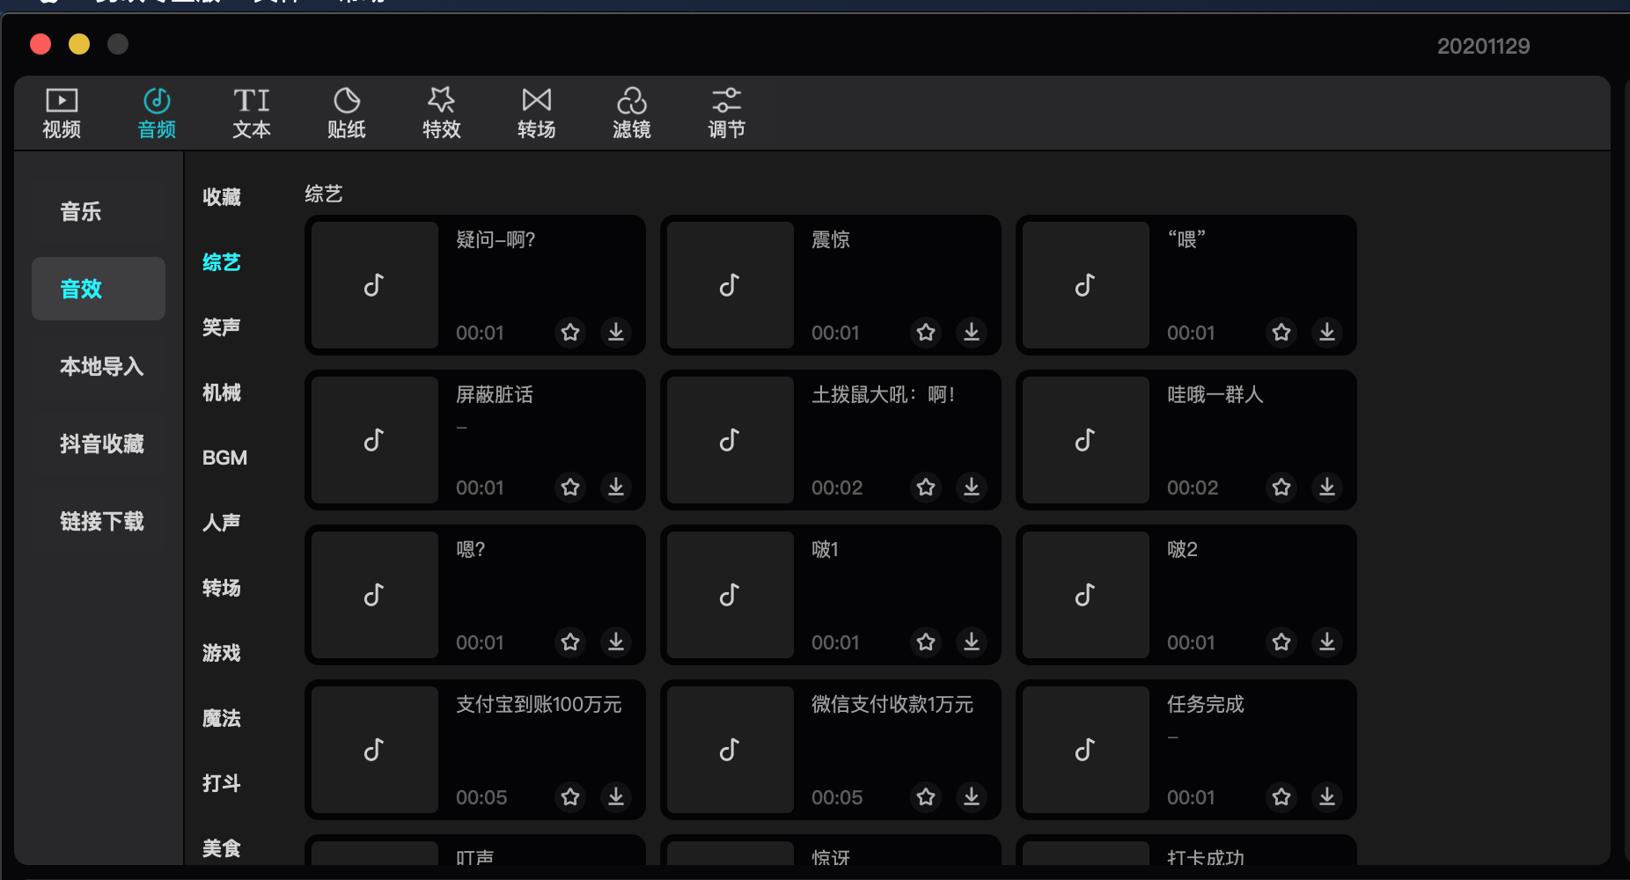Favorite the 任务完成 sound effect
1630x880 pixels.
click(1281, 796)
